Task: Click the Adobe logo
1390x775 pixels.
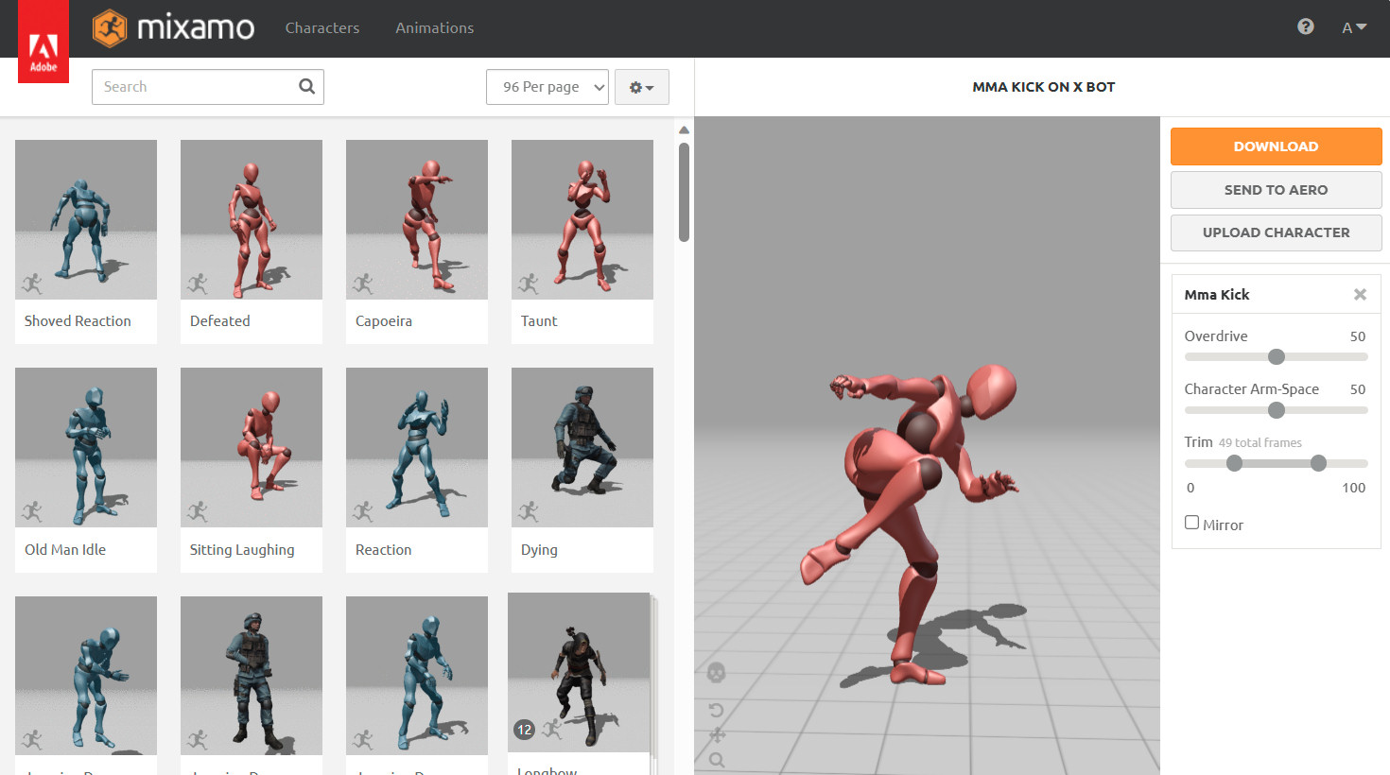Action: click(x=43, y=43)
